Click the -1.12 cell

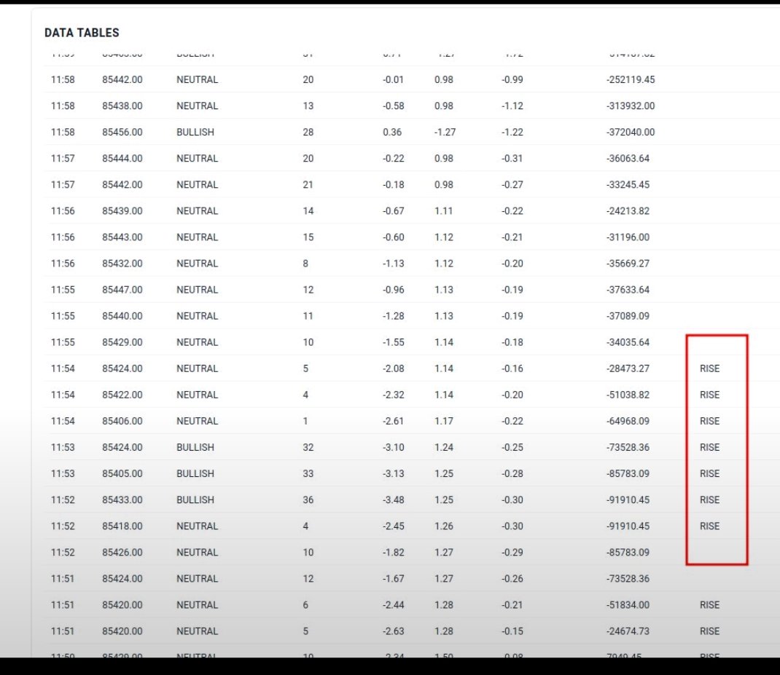512,106
